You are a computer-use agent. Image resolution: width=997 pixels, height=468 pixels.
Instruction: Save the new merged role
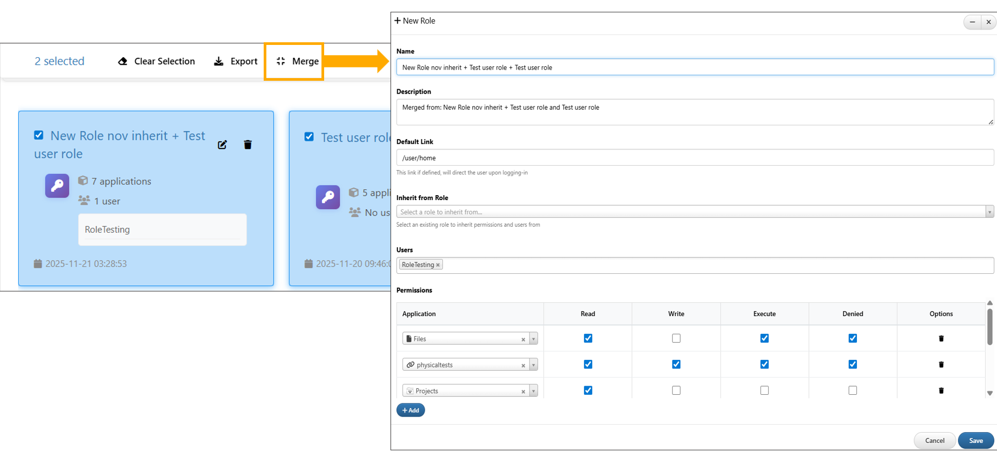pos(976,441)
